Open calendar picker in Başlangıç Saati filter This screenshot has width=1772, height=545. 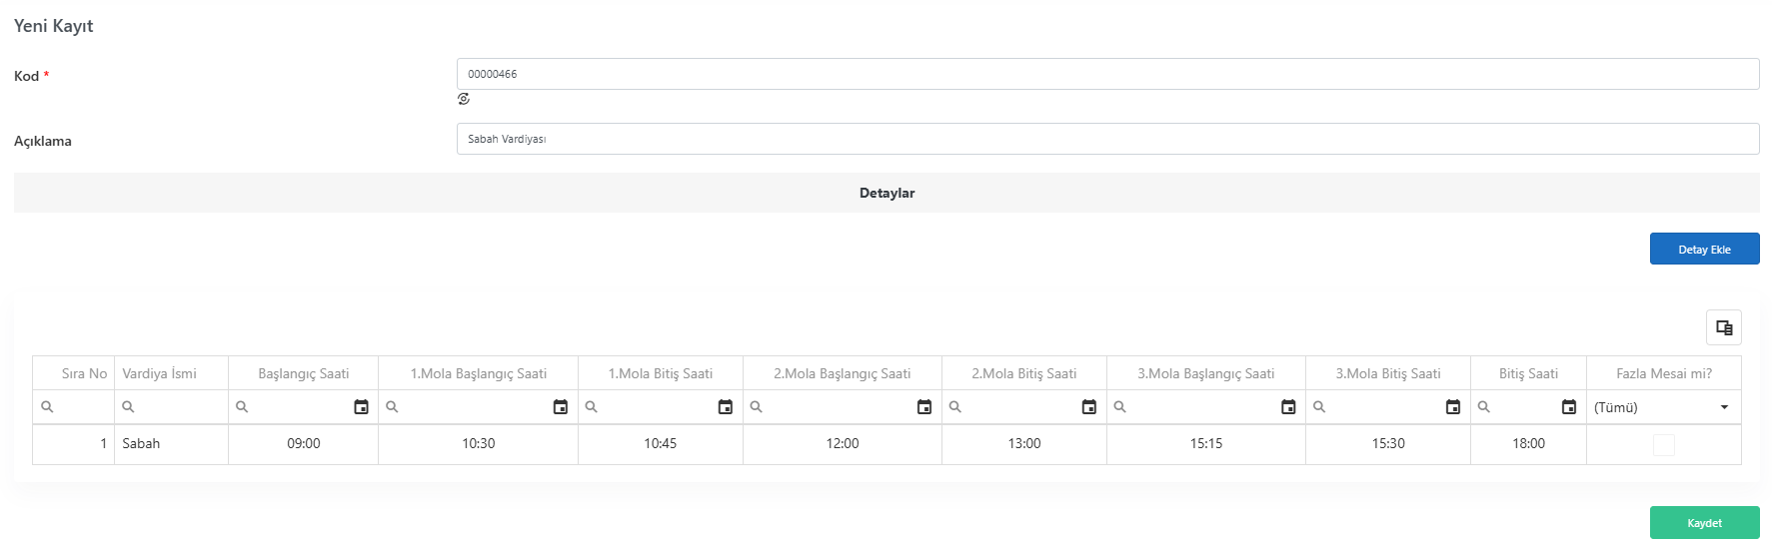[361, 407]
